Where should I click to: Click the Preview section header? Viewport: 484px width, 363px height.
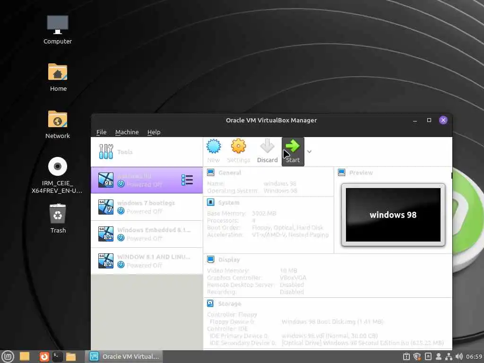pyautogui.click(x=361, y=173)
